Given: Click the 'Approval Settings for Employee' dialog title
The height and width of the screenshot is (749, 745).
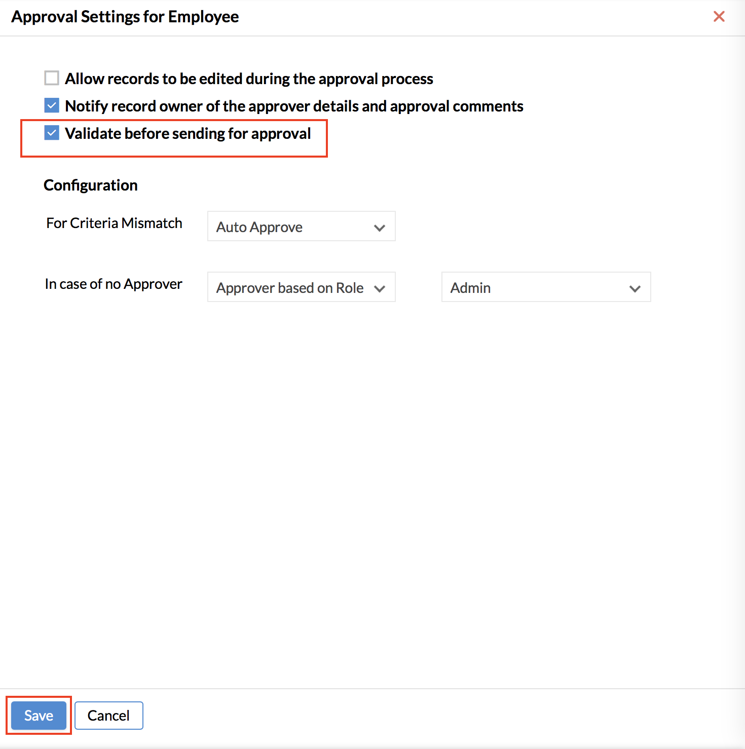Looking at the screenshot, I should click(x=125, y=17).
